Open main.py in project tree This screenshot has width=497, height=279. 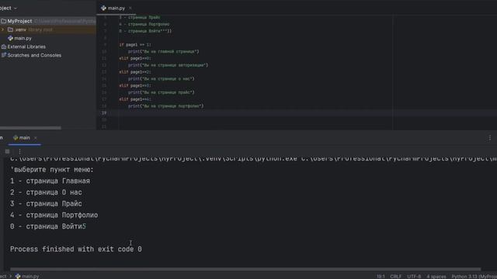point(23,38)
